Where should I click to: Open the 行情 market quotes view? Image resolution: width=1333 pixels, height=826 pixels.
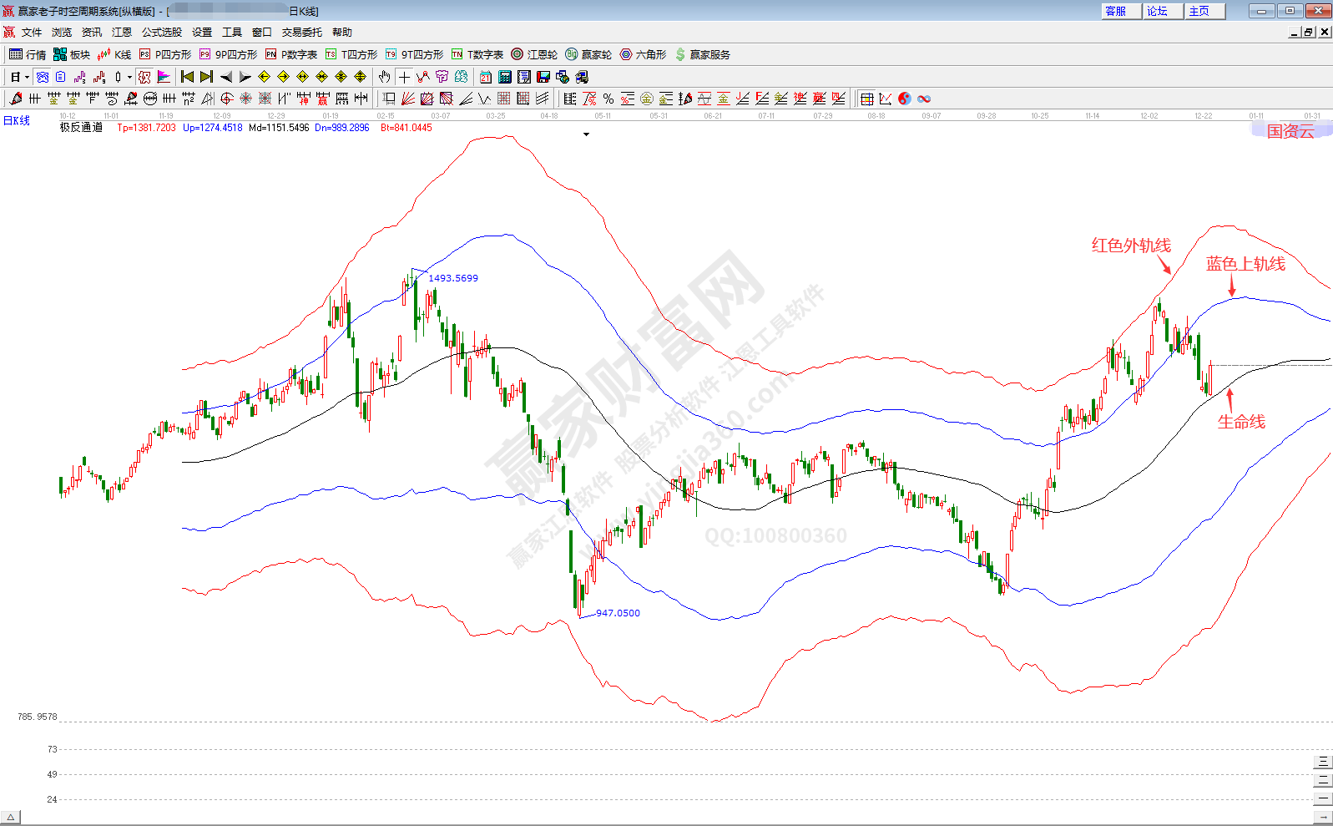click(x=27, y=54)
